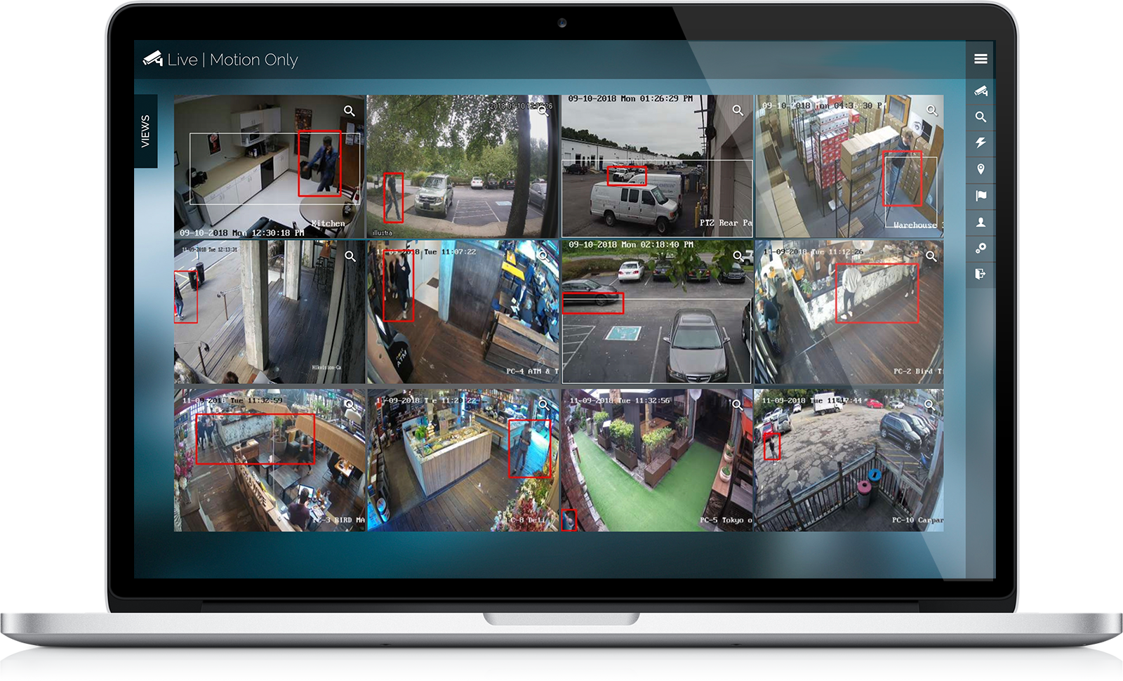1123x681 pixels.
Task: Open the user account icon
Action: (981, 221)
